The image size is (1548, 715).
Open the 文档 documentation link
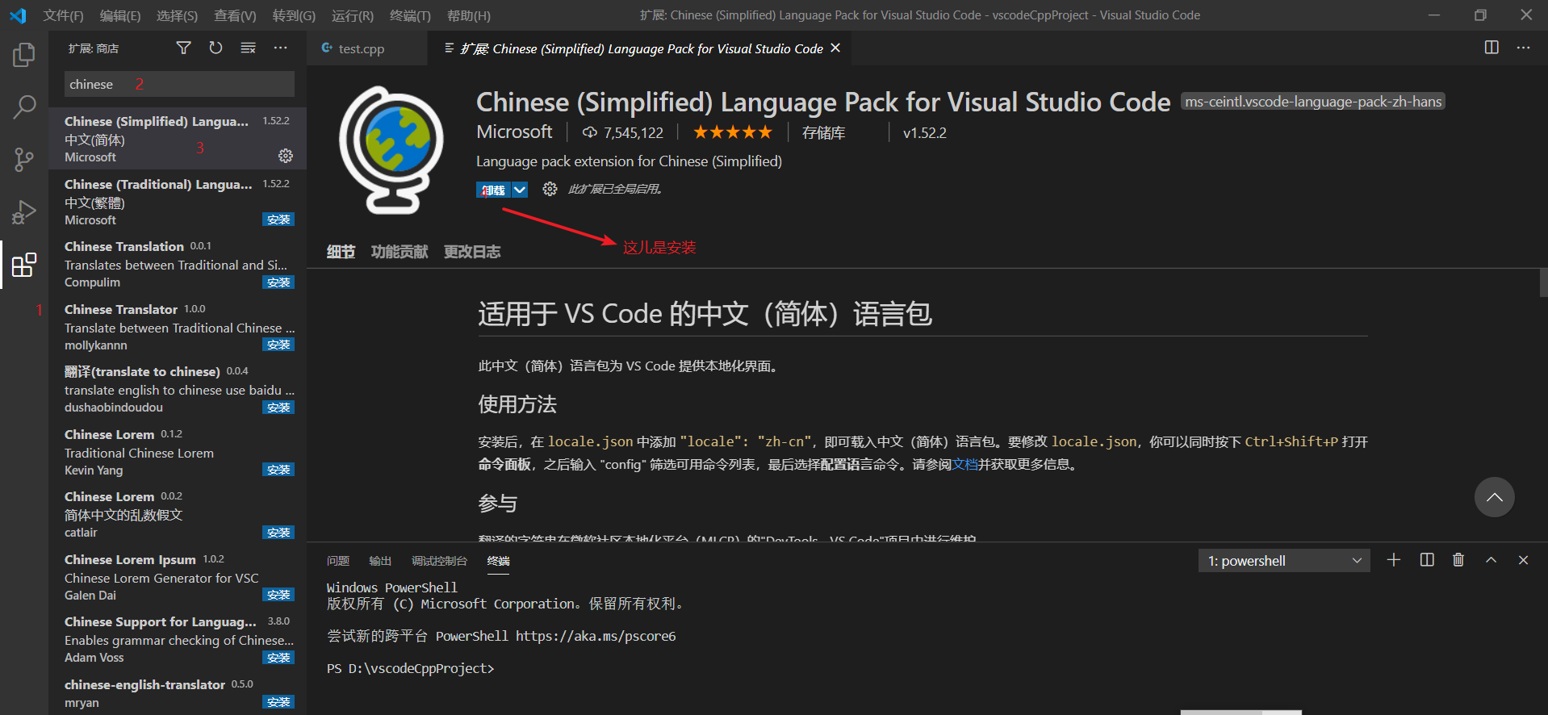pos(964,464)
